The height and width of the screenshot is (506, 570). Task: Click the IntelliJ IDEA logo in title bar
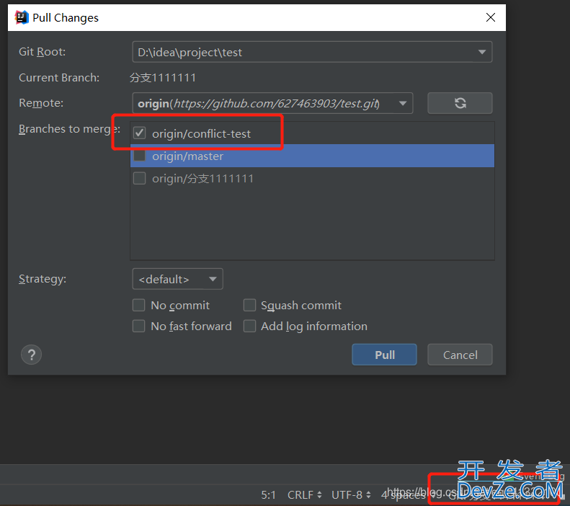(22, 17)
